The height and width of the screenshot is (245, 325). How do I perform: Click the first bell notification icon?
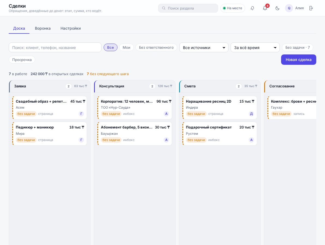click(x=252, y=8)
